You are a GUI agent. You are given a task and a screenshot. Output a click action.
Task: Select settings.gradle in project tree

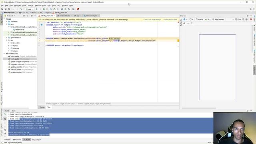tap(21, 70)
